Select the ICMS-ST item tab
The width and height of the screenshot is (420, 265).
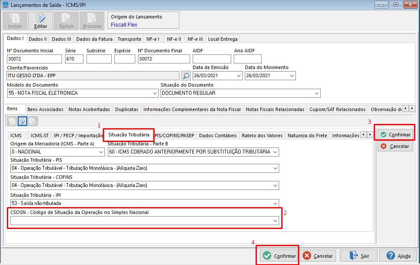tap(40, 136)
